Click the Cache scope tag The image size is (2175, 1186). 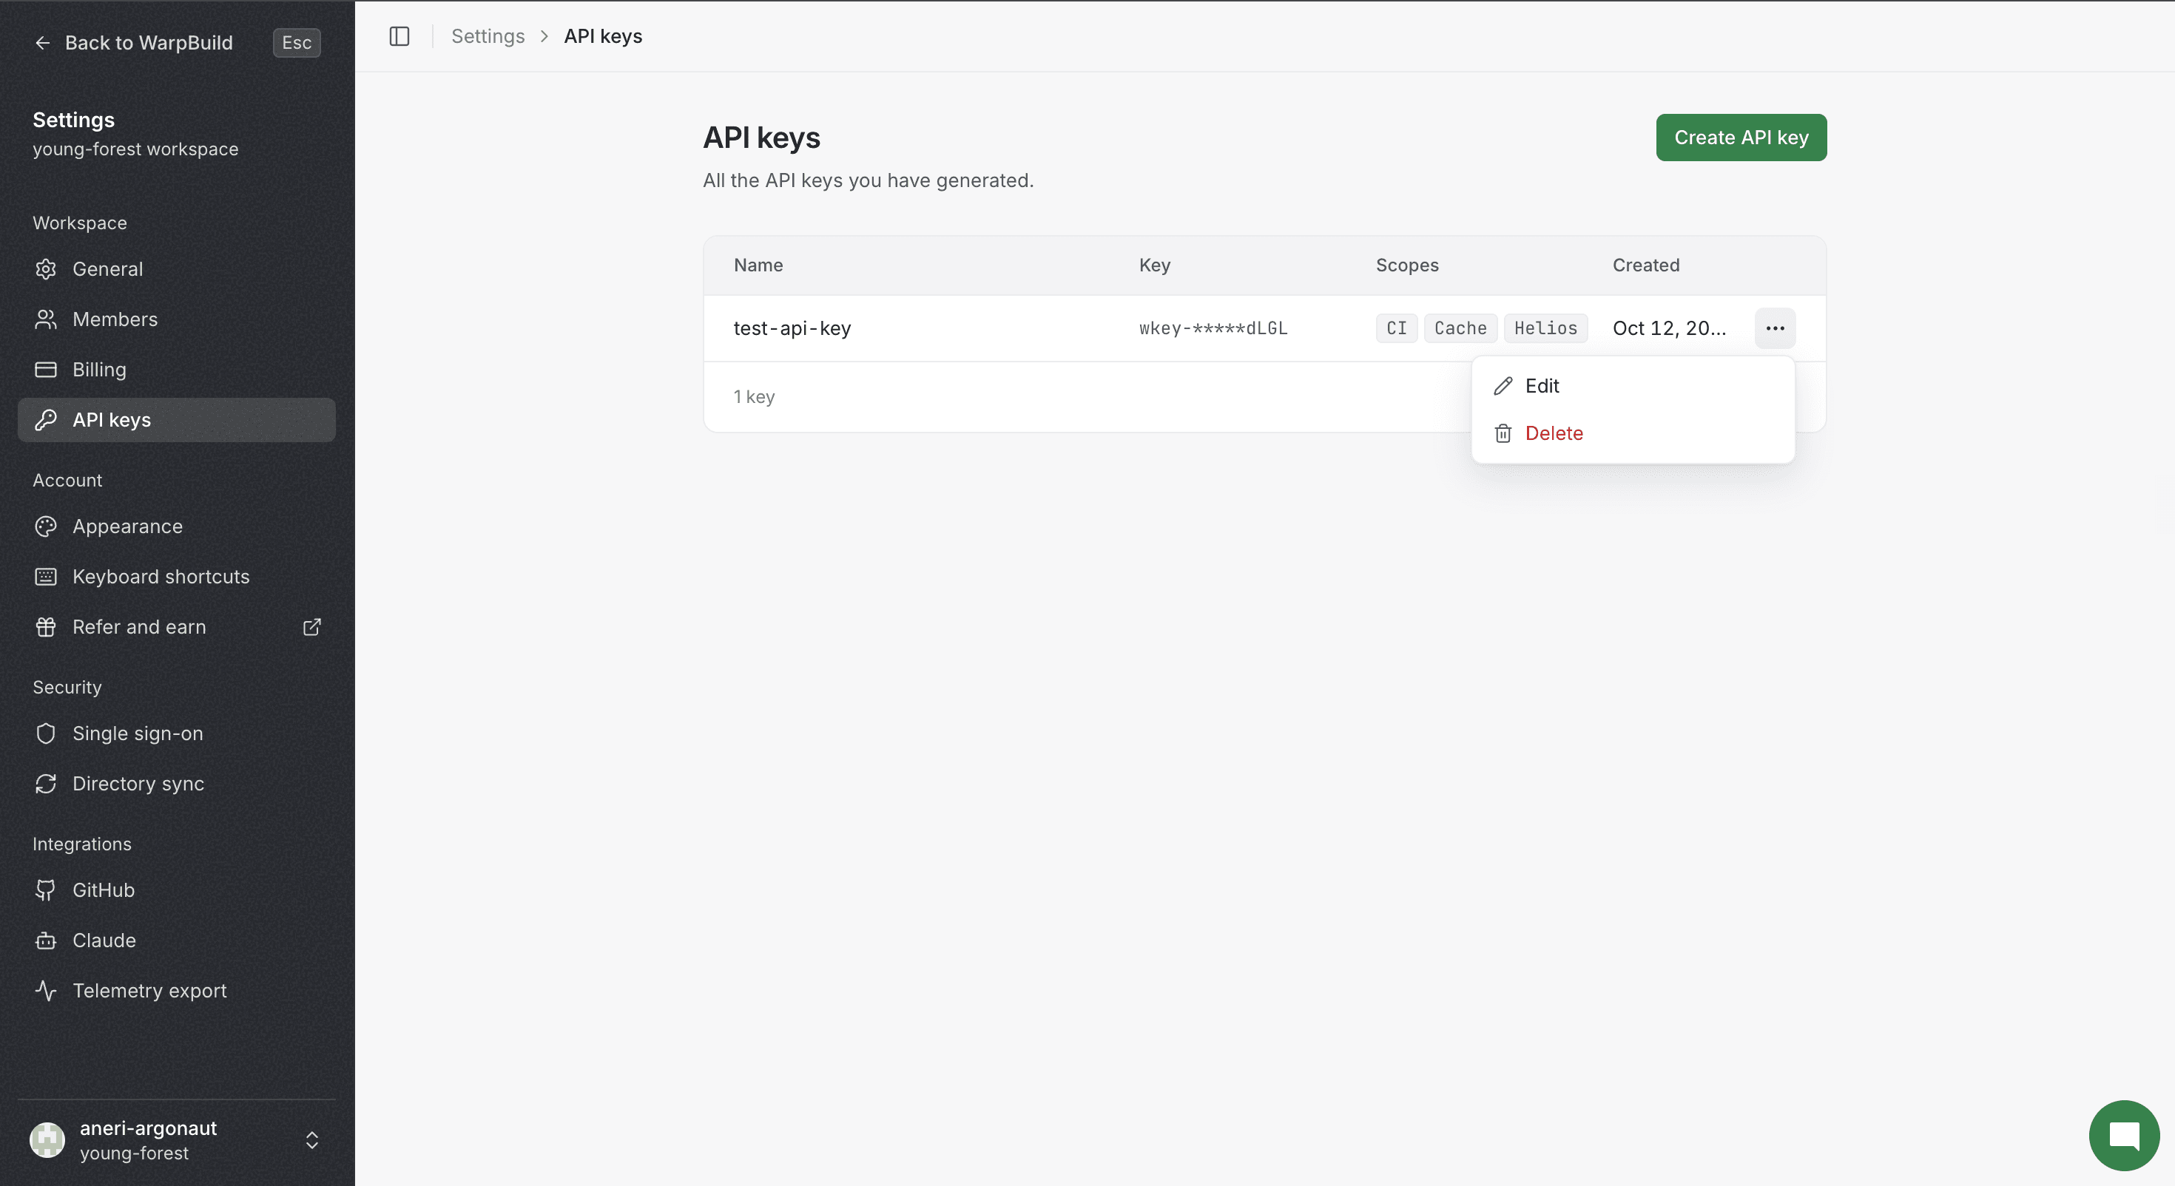point(1460,328)
